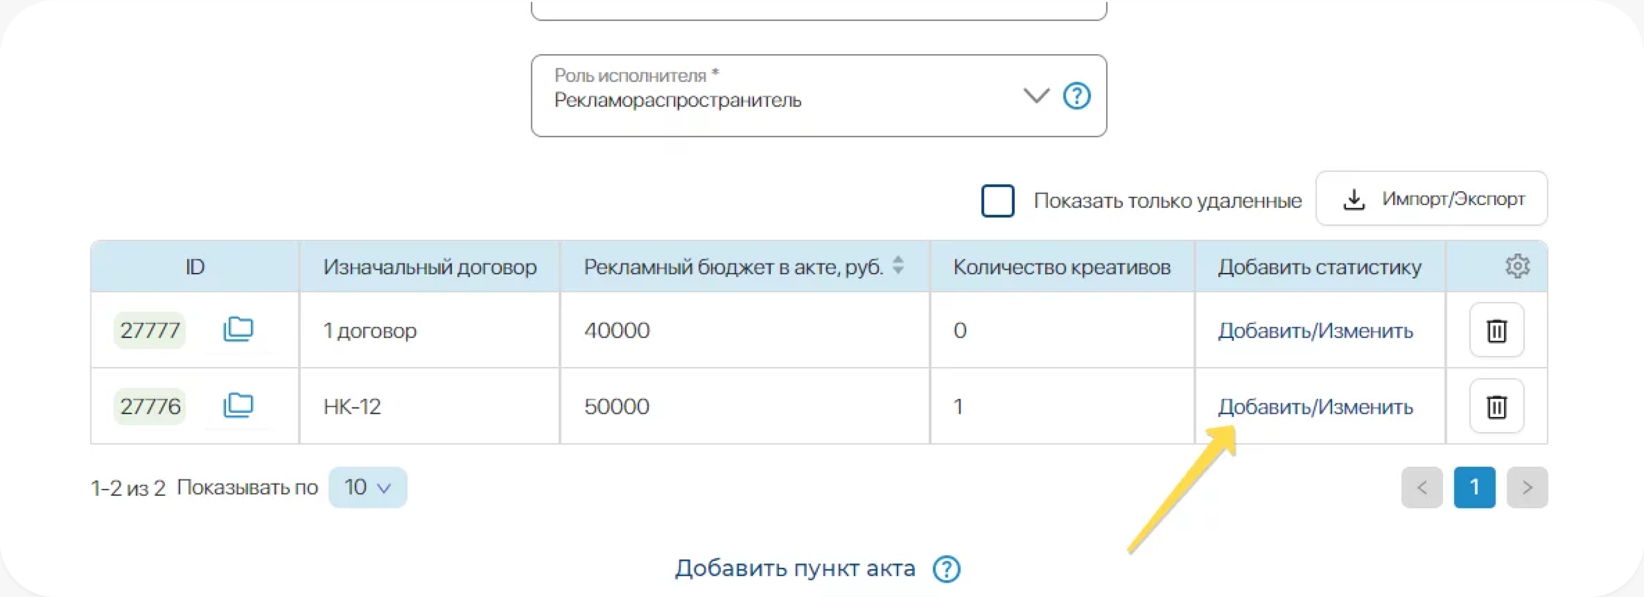Viewport: 1644px width, 597px height.
Task: Click the ID column header
Action: pos(195,266)
